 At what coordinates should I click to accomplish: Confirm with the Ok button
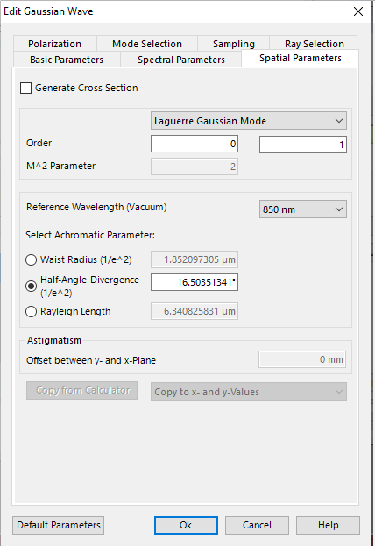[x=186, y=525]
